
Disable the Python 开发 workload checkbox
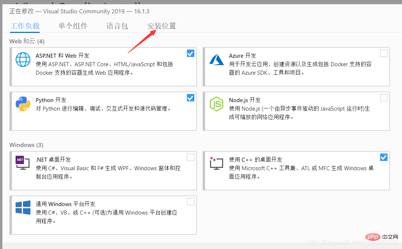[x=190, y=98]
